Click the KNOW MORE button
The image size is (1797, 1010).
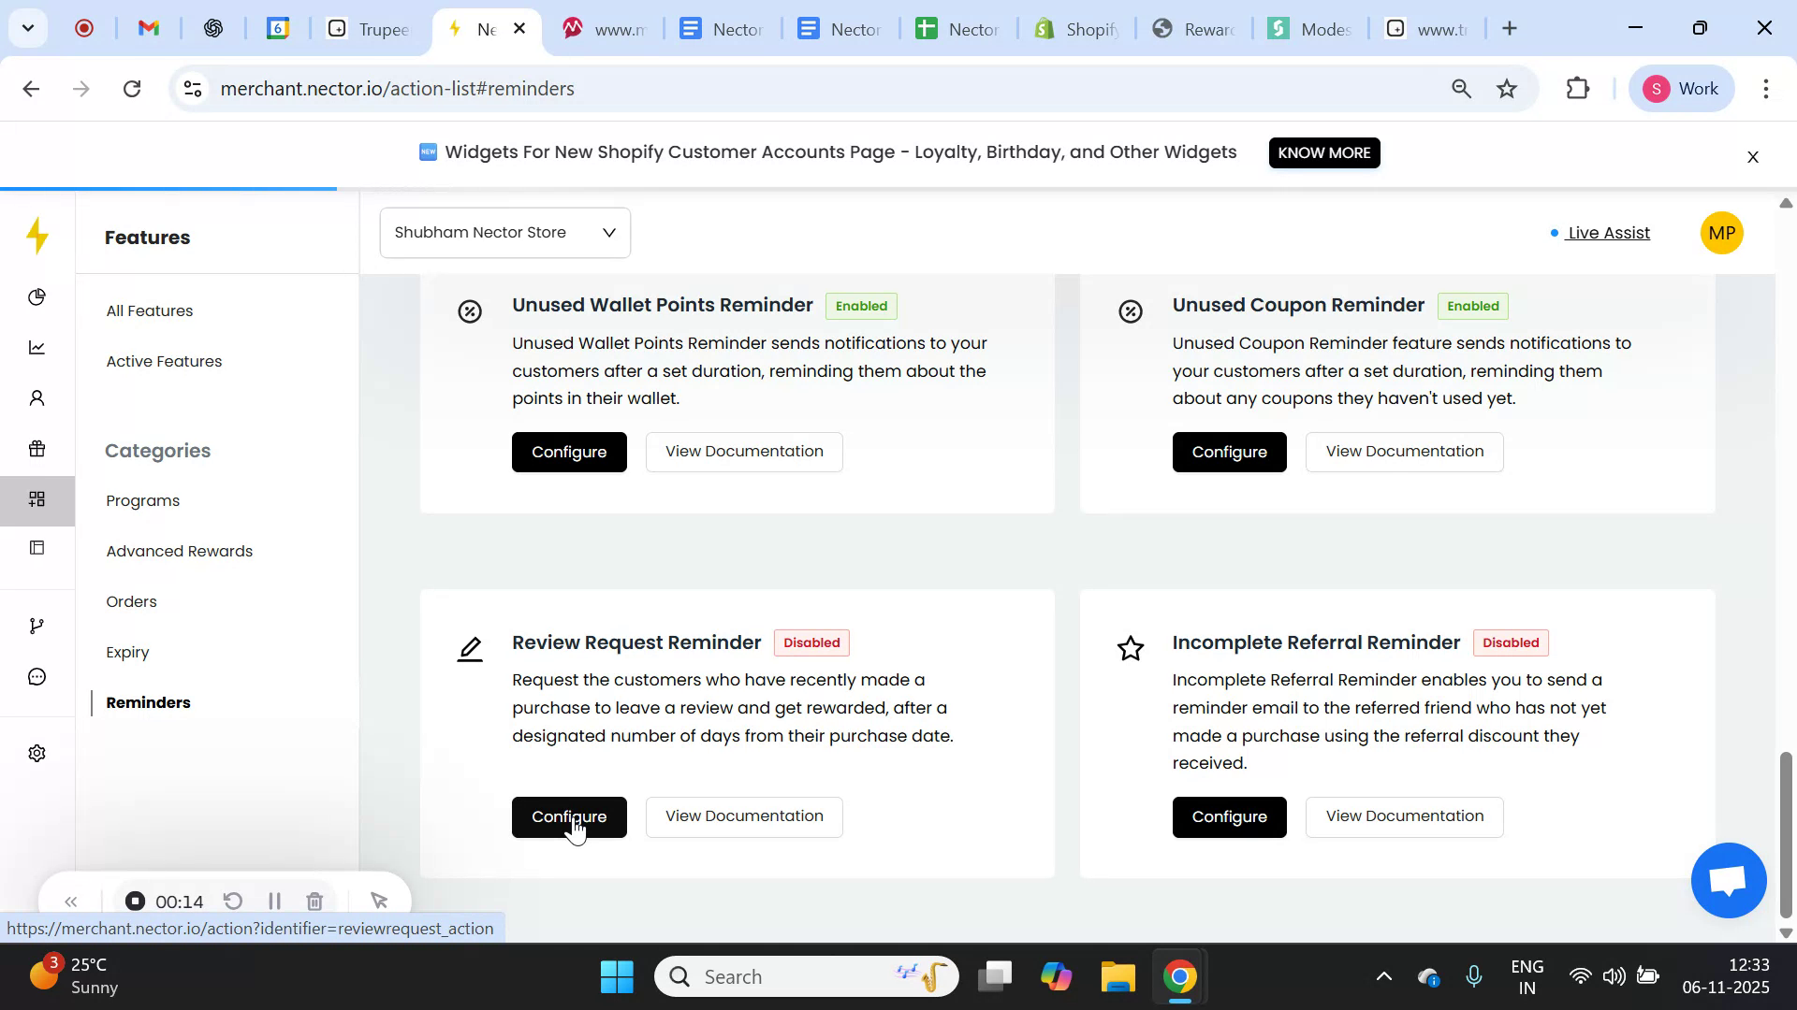pos(1323,152)
